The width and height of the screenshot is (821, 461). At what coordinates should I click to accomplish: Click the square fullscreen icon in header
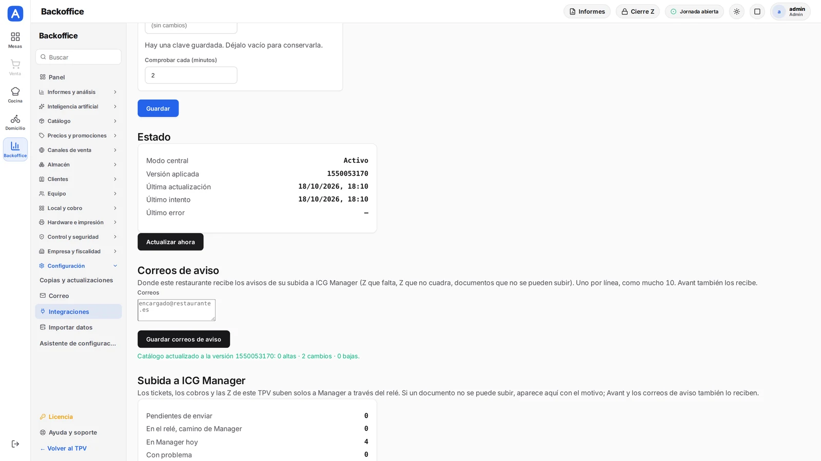[x=757, y=11]
